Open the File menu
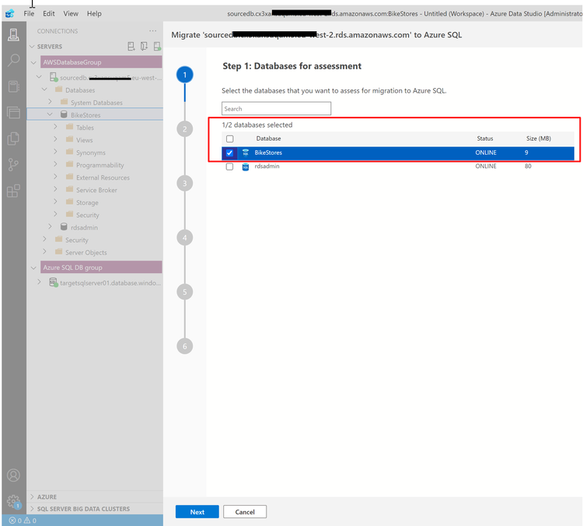Viewport: 583px width, 526px height. (x=29, y=14)
